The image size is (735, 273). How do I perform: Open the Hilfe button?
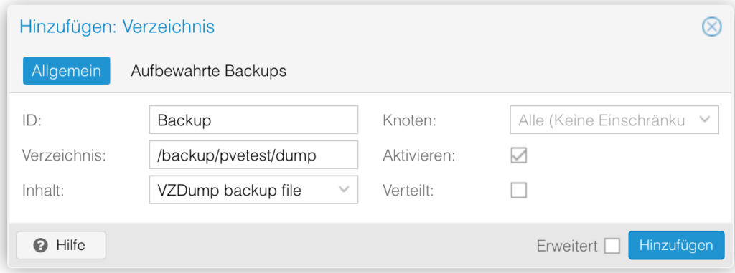61,245
